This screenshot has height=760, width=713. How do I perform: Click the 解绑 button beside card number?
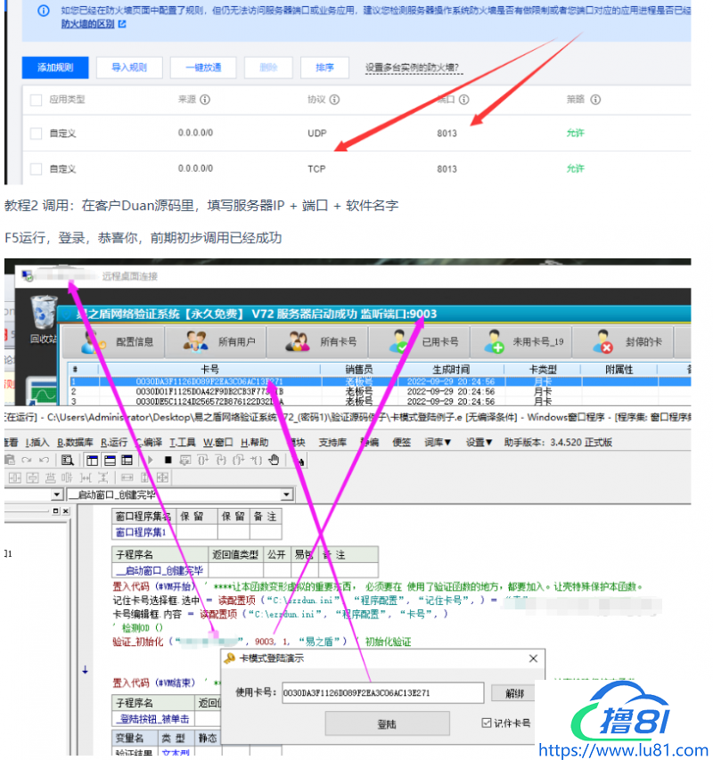click(514, 693)
